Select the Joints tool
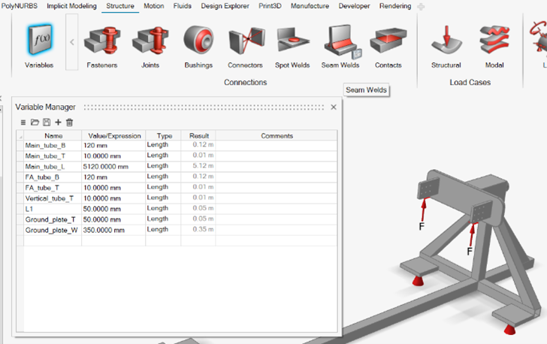 pos(150,41)
